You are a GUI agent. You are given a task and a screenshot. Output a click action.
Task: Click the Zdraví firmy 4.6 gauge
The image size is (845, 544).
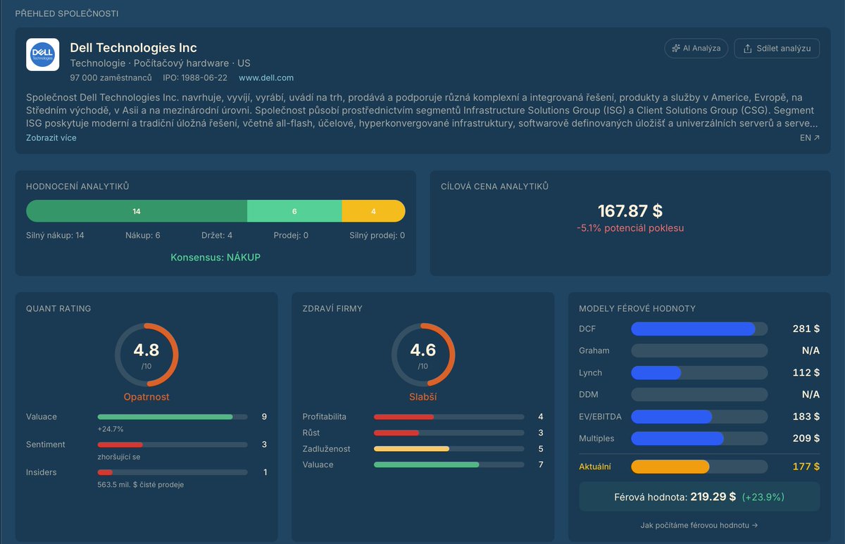[x=423, y=354]
